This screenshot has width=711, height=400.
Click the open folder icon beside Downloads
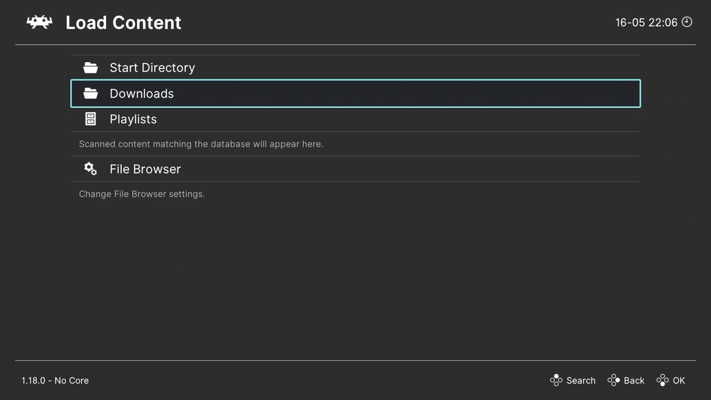(x=91, y=93)
